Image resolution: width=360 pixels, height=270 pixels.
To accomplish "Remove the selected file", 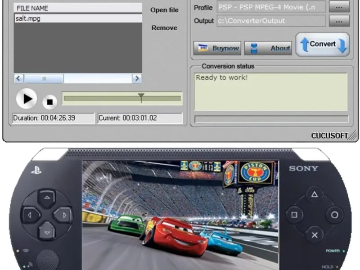I will tap(164, 28).
